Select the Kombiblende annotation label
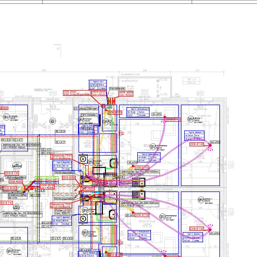This screenshot has height=257, width=257. (117, 89)
